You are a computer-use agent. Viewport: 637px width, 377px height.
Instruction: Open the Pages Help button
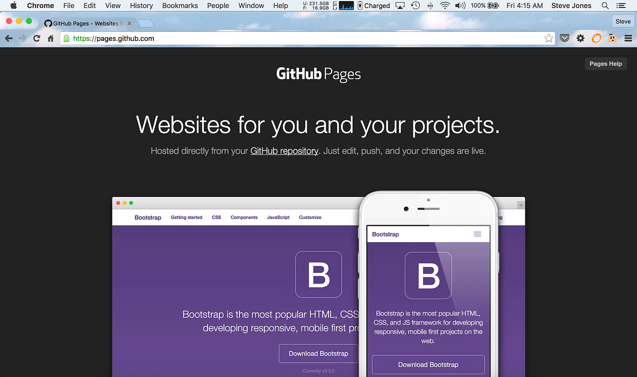point(605,63)
